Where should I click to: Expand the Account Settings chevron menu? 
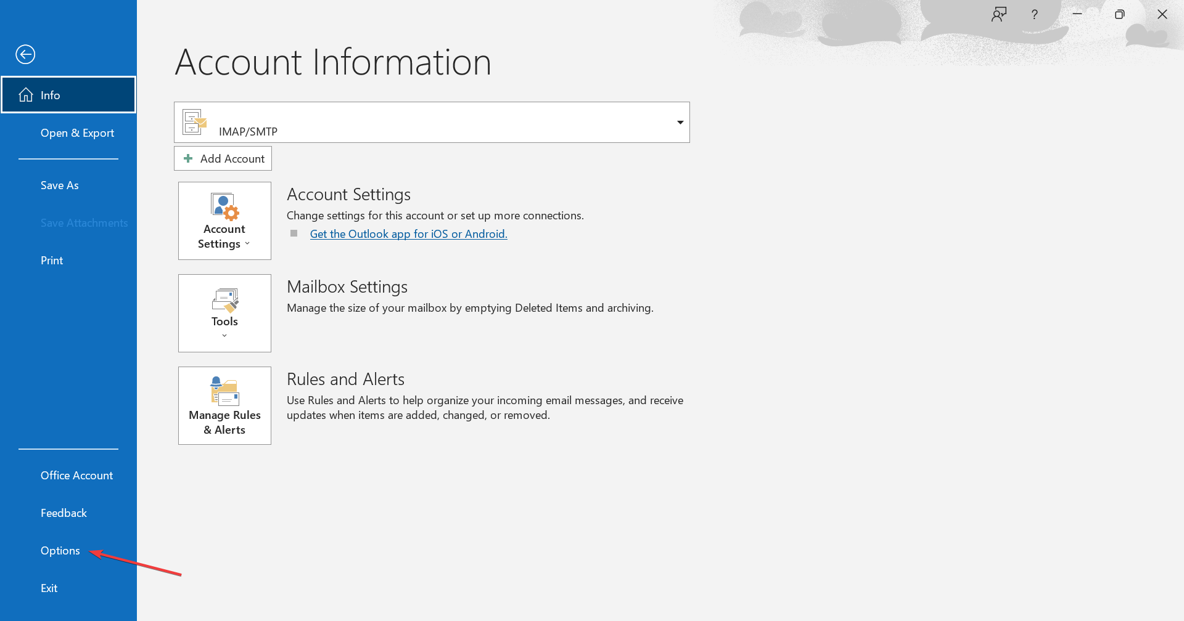pos(247,243)
